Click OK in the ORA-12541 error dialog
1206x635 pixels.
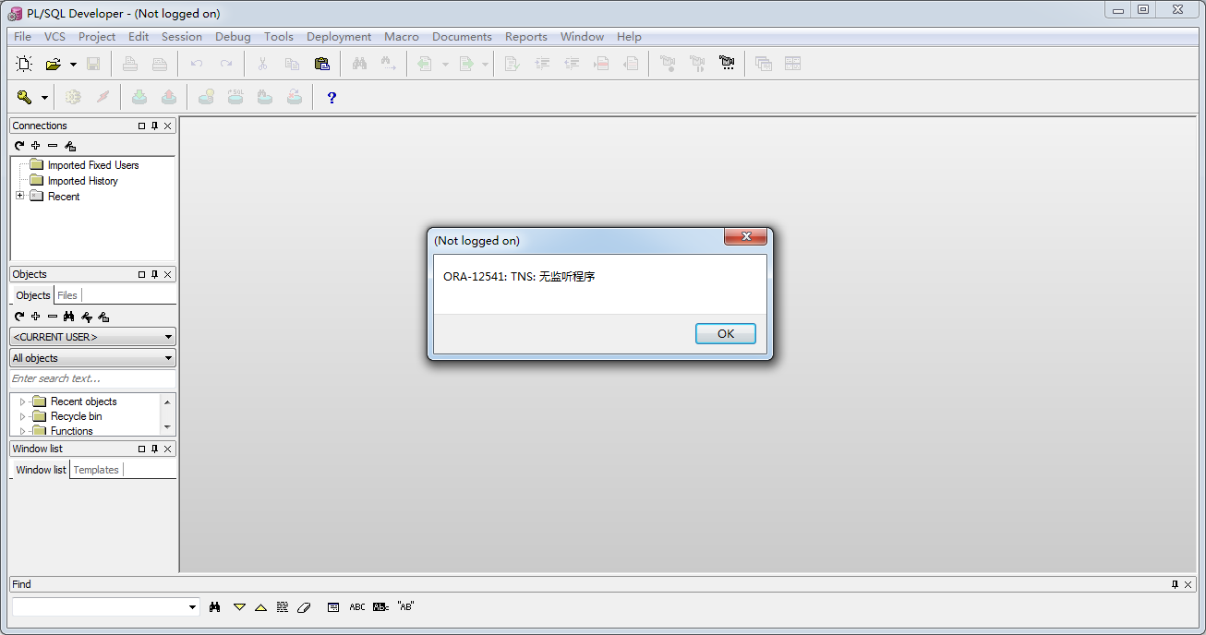726,333
